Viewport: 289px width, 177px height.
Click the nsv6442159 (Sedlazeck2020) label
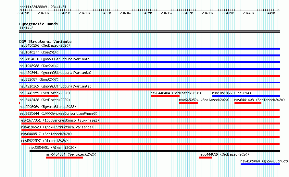45,93
